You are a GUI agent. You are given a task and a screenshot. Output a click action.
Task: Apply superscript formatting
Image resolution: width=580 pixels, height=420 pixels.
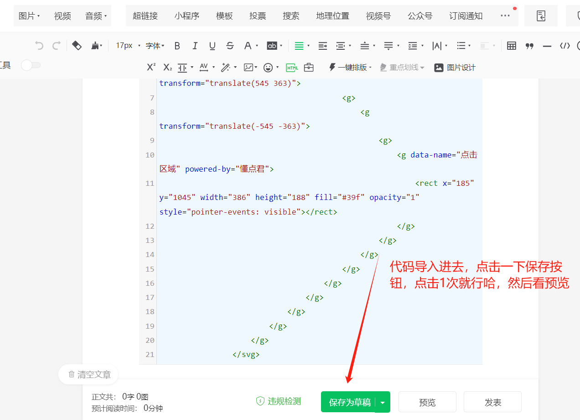click(x=151, y=67)
